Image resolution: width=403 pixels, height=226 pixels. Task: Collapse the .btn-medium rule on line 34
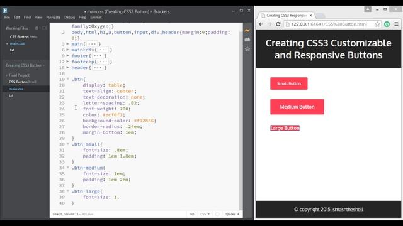[x=68, y=168]
